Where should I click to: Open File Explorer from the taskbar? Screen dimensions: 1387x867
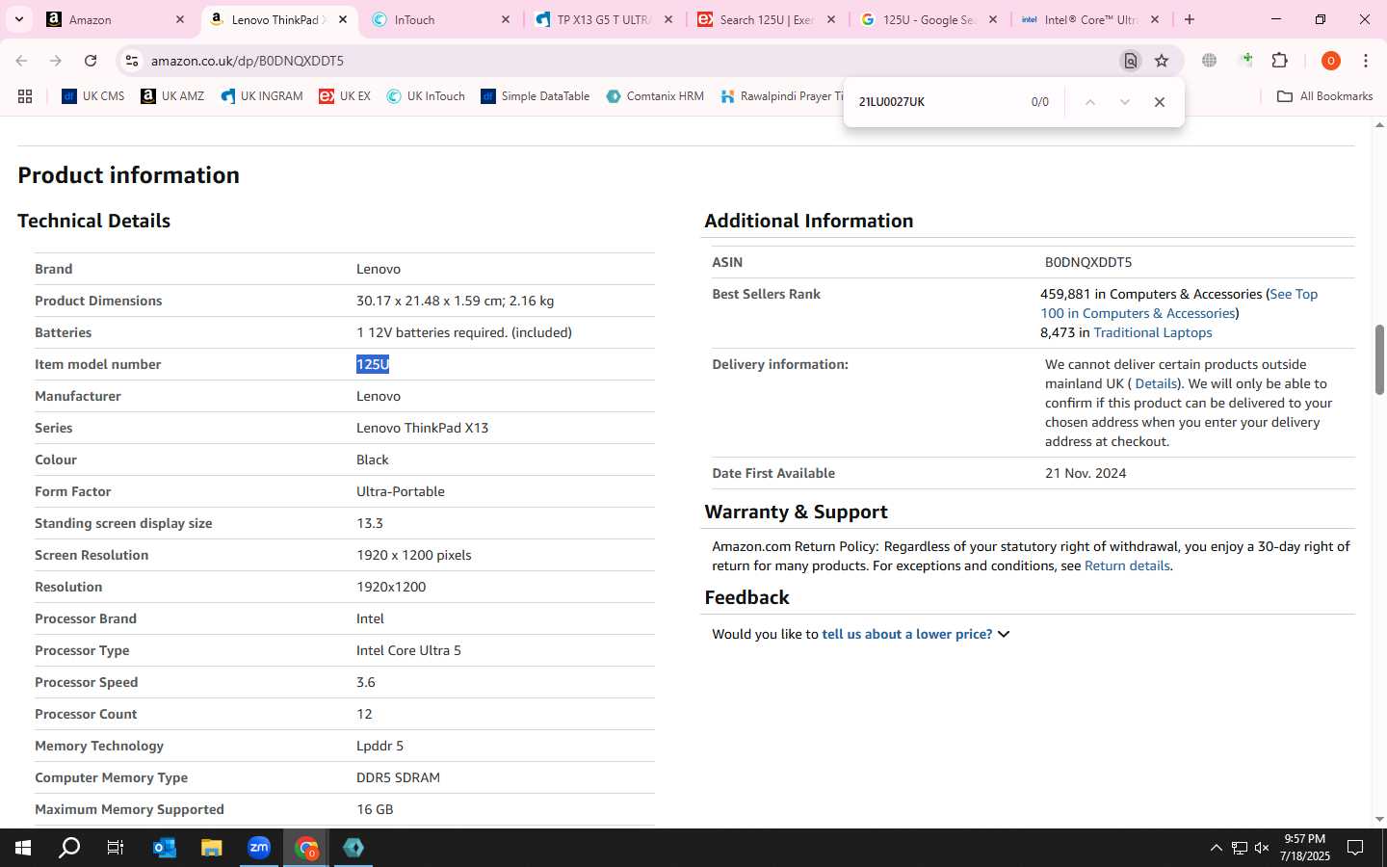click(x=212, y=848)
